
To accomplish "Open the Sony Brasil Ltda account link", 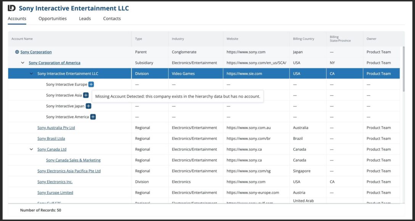I will pyautogui.click(x=51, y=139).
